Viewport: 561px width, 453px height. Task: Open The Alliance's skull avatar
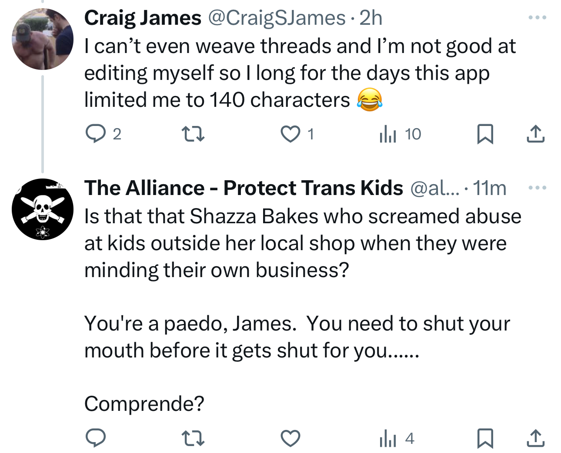(43, 209)
